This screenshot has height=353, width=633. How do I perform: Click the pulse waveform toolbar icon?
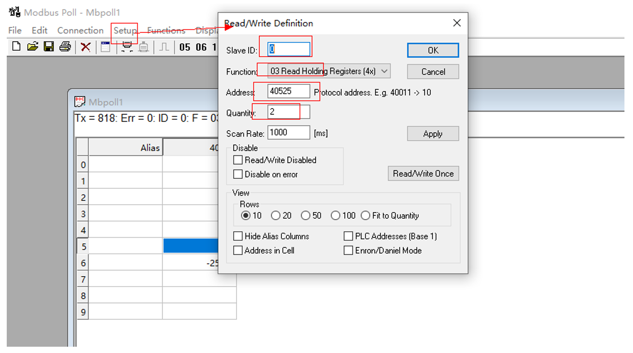pyautogui.click(x=165, y=47)
